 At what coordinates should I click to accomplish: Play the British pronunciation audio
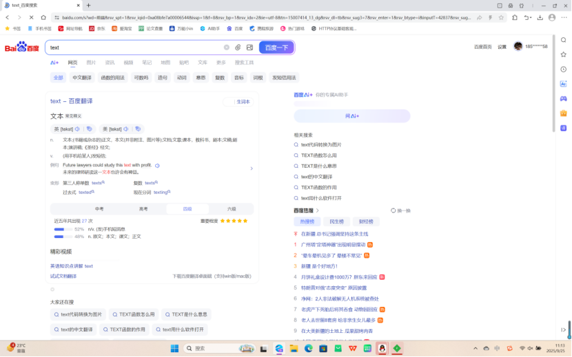77,129
